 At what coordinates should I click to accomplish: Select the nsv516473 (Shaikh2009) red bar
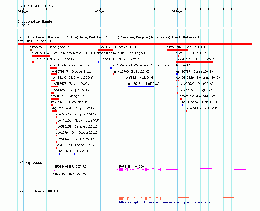[x=55, y=87]
